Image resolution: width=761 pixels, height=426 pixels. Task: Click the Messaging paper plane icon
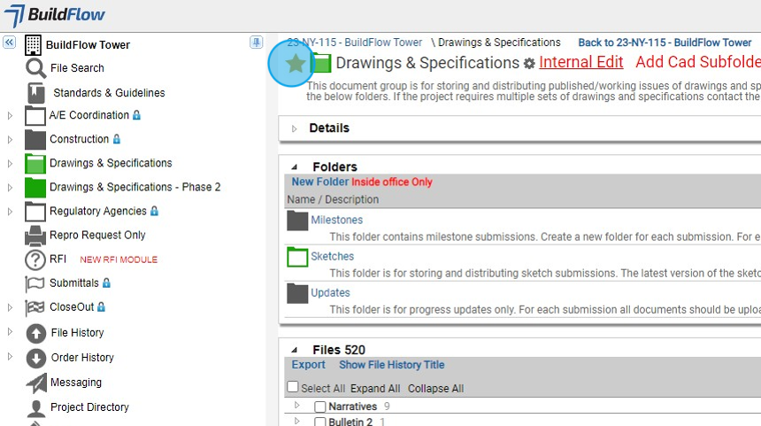[x=36, y=383]
